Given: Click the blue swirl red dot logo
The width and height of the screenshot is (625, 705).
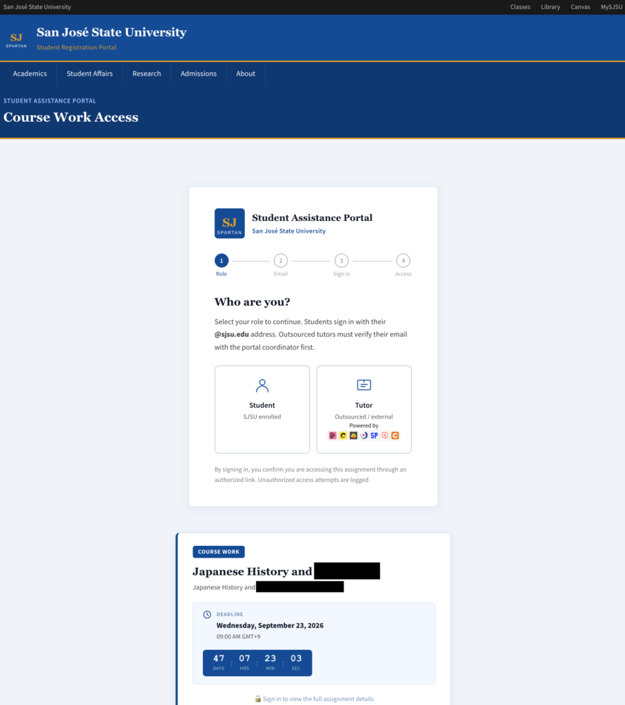Looking at the screenshot, I should pos(363,435).
